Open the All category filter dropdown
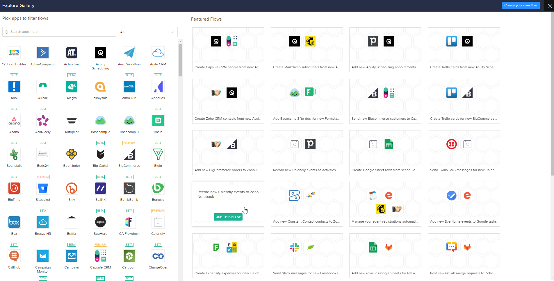Viewport: 554px width, 281px height. (x=147, y=32)
